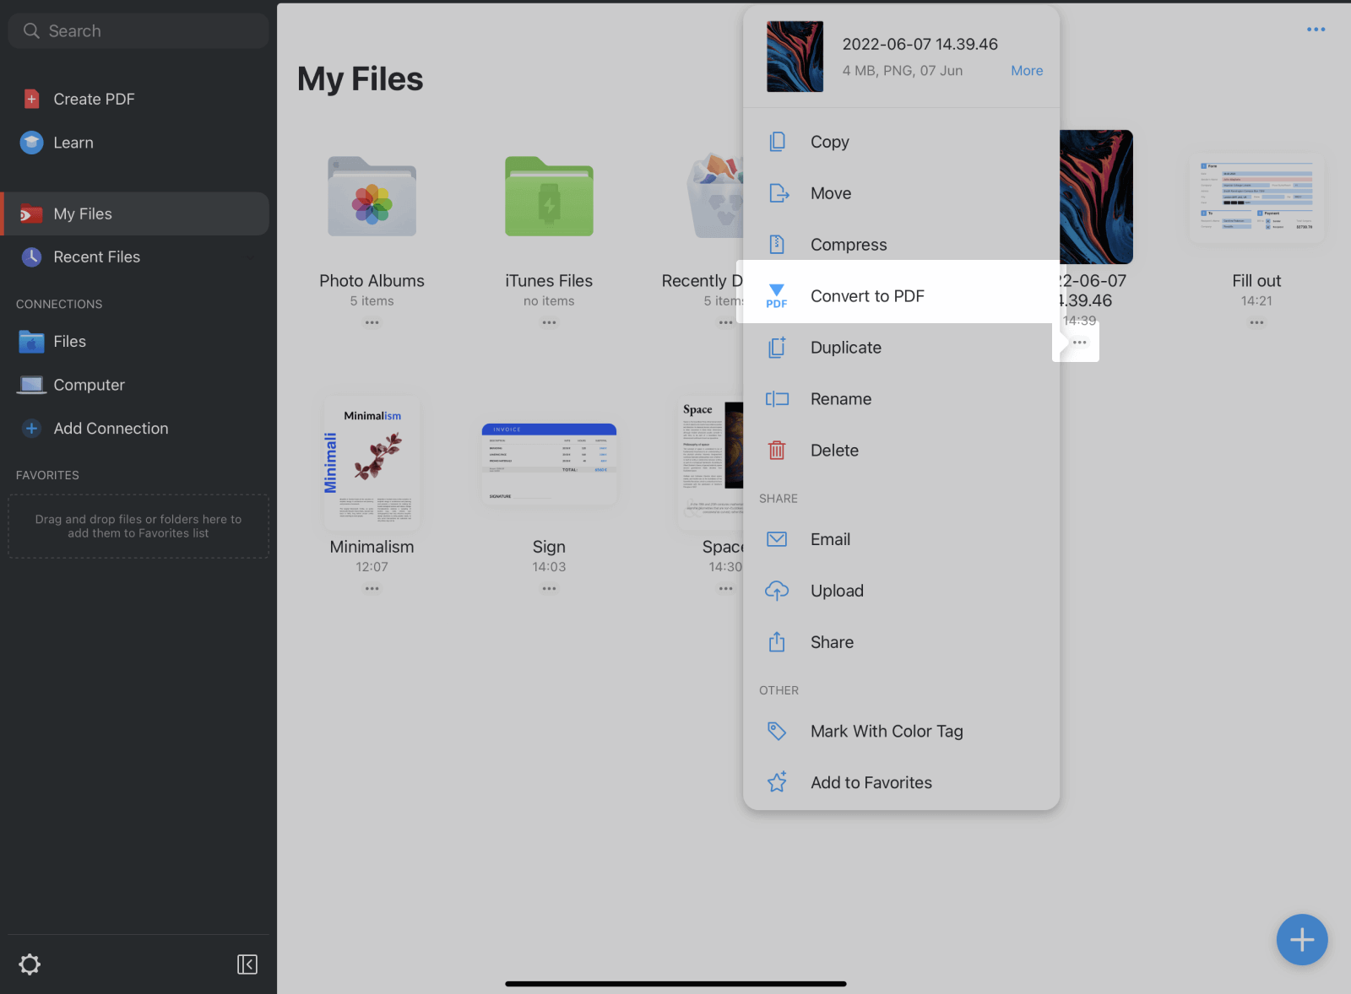The height and width of the screenshot is (994, 1351).
Task: Click the Search input field
Action: (138, 31)
